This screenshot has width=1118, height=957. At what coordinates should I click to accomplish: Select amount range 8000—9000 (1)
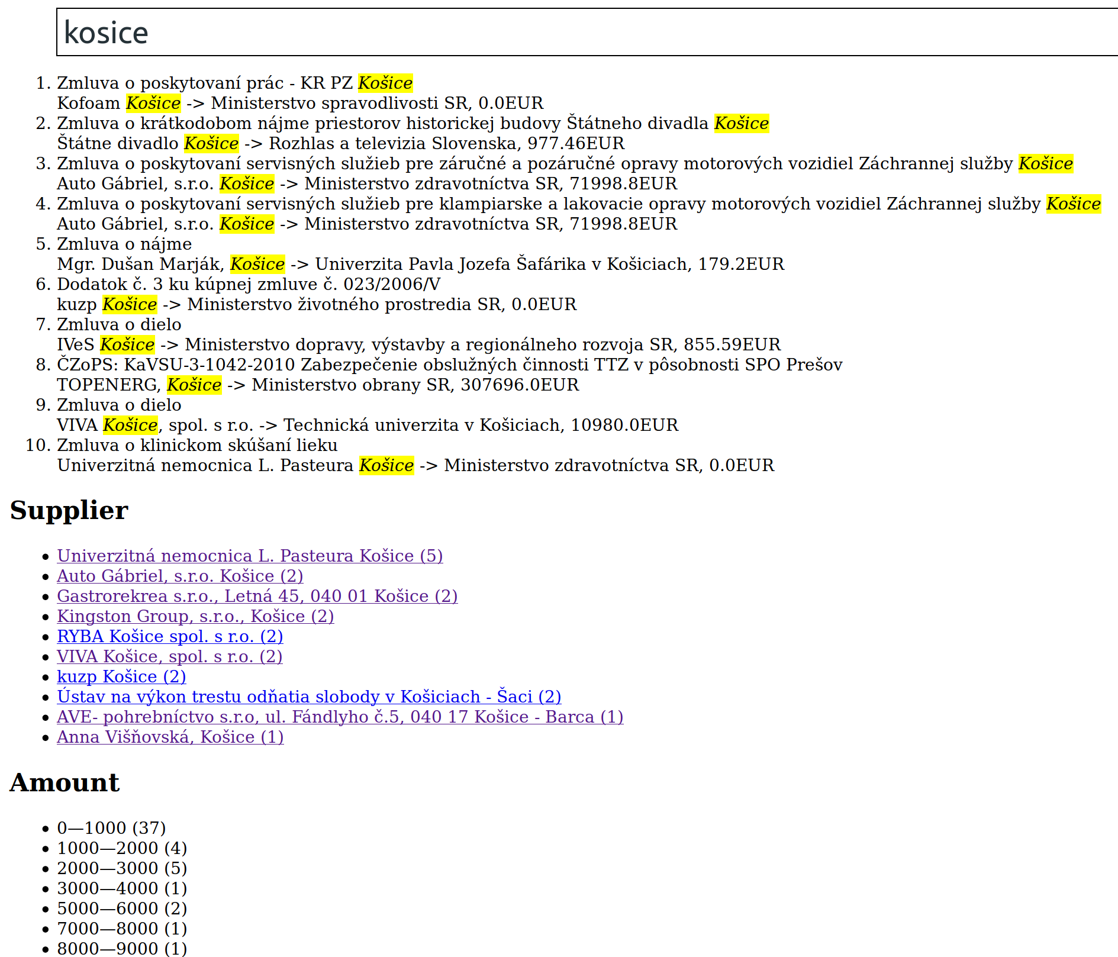click(122, 948)
